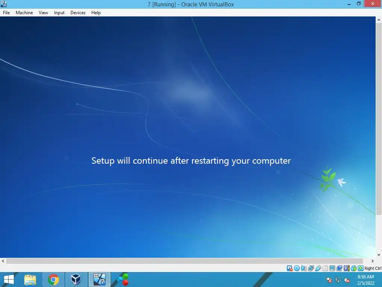The height and width of the screenshot is (287, 382).
Task: Click the USB devices status icon
Action: click(318, 268)
